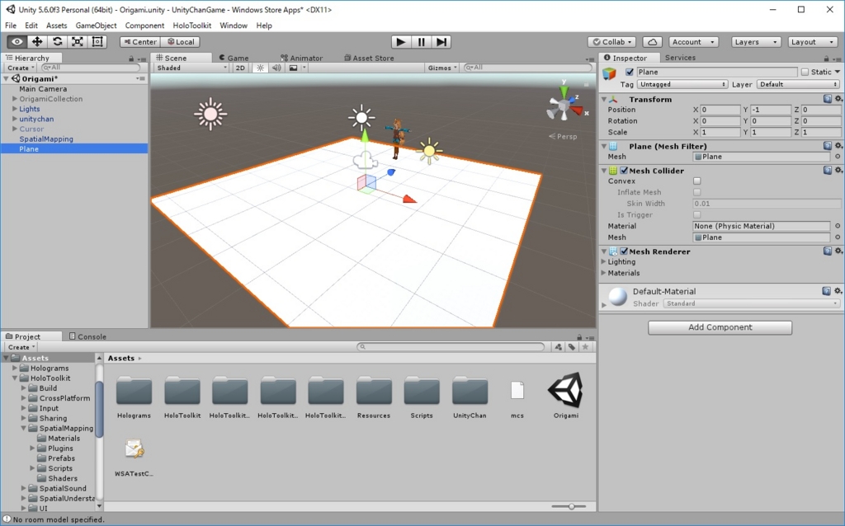
Task: Toggle Mesh Collider enabled checkbox
Action: click(624, 170)
